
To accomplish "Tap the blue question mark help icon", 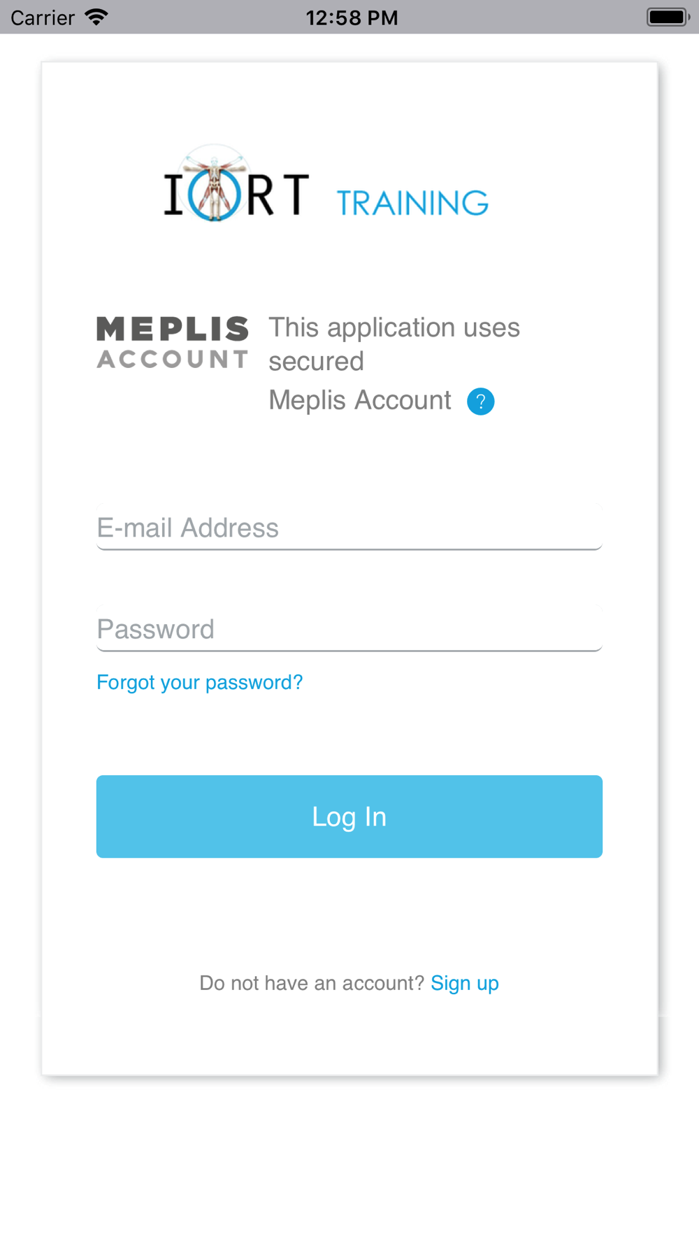I will (480, 402).
